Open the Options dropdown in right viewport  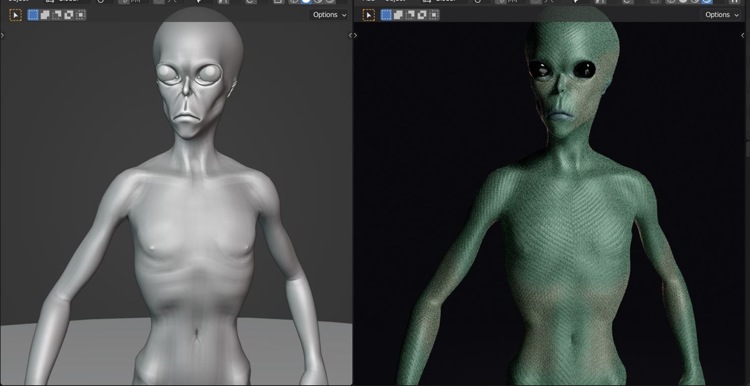[721, 15]
